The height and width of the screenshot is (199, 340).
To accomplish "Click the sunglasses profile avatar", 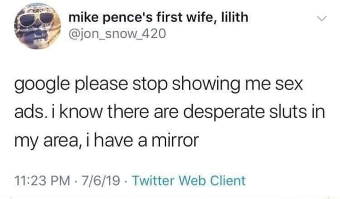I will (38, 26).
